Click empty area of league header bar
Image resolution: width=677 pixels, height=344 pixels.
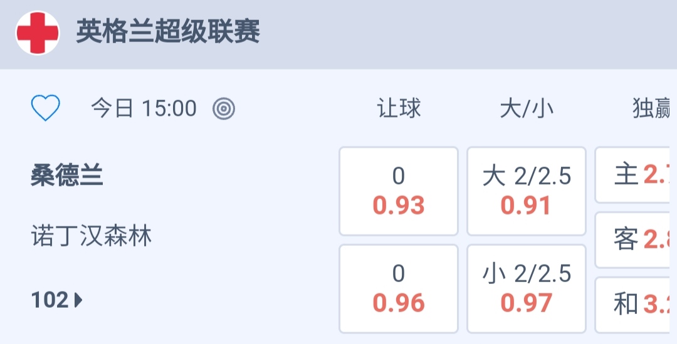click(x=470, y=33)
